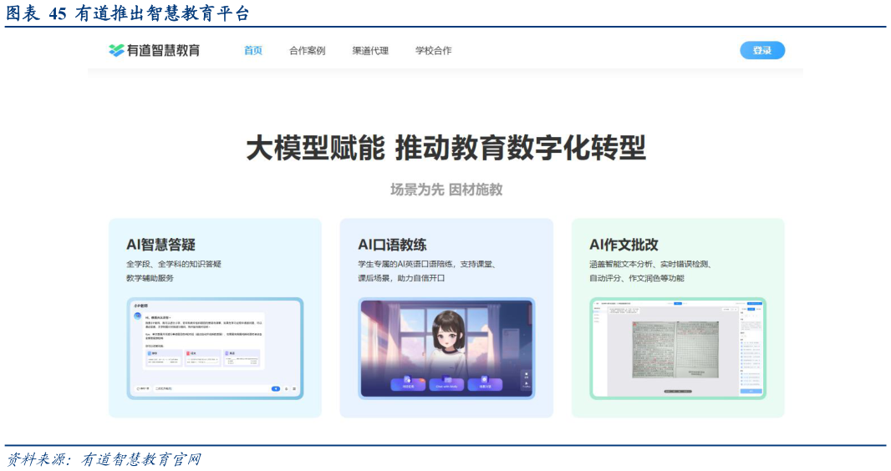Click the assistant avatar in the chat preview
Screen dimensions: 891x471
pyautogui.click(x=138, y=316)
